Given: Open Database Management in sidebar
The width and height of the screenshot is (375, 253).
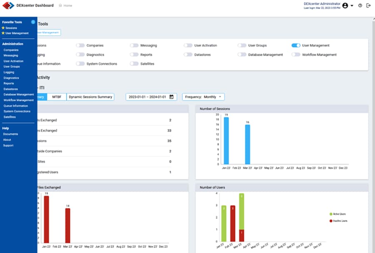Looking at the screenshot, I should (x=19, y=94).
